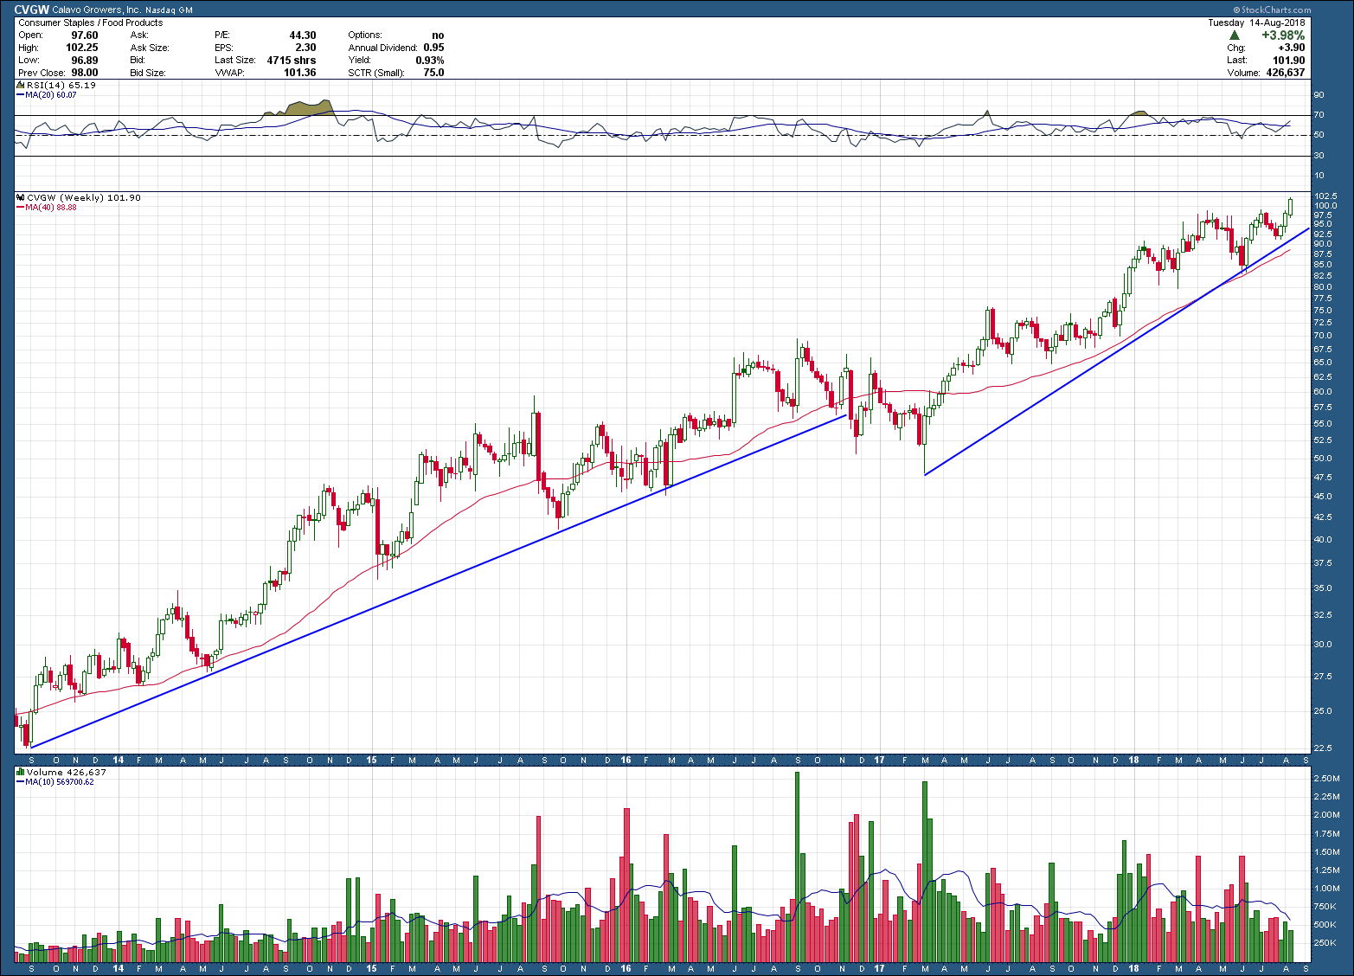Screen dimensions: 1354x976
Task: Click year label 18 under the volume panel
Action: pos(1134,968)
